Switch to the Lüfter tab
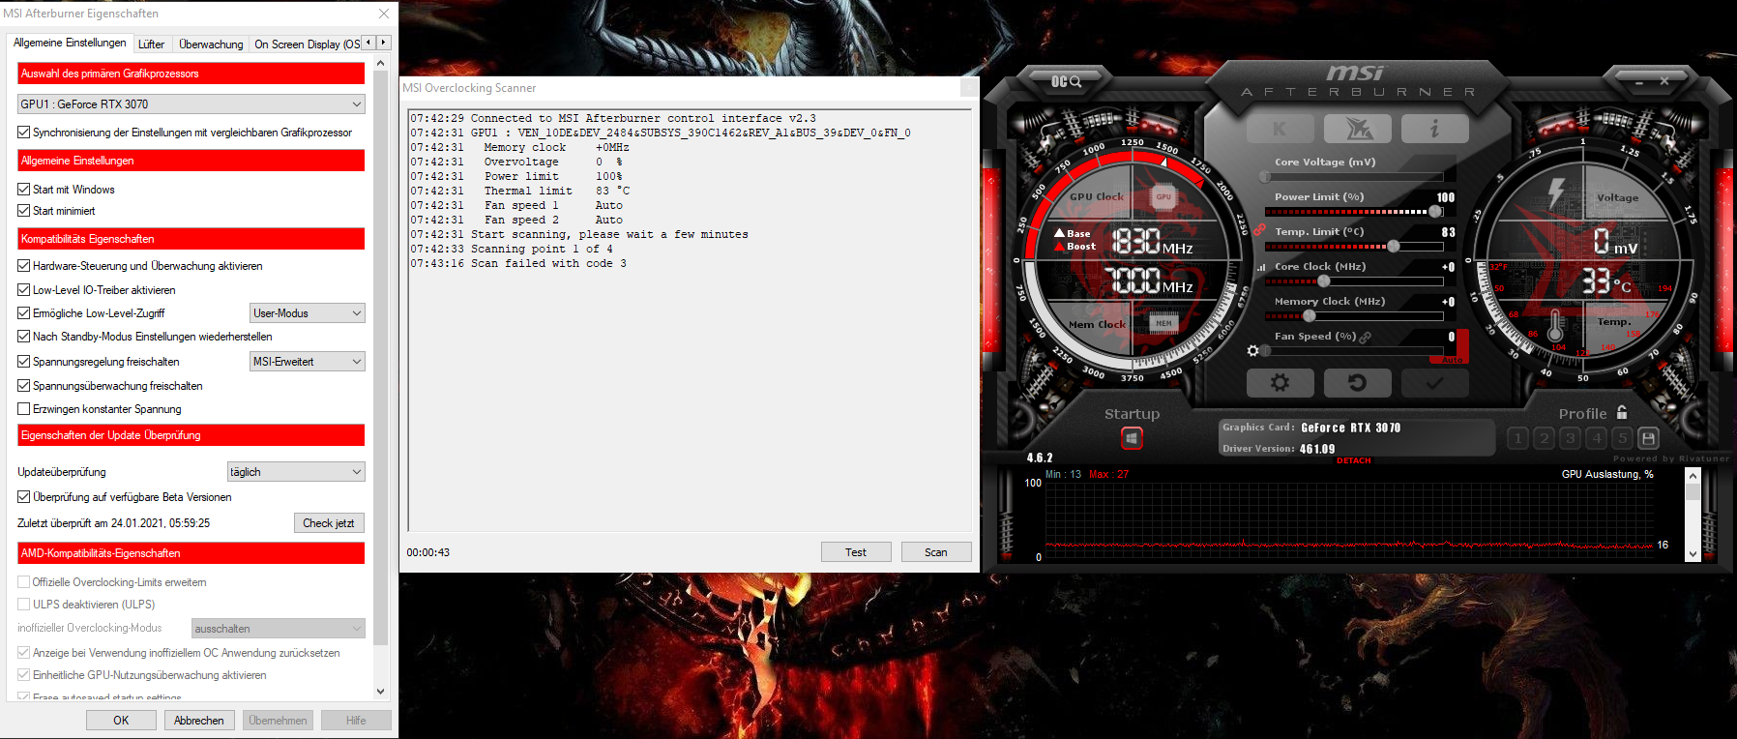The image size is (1737, 739). 151,44
